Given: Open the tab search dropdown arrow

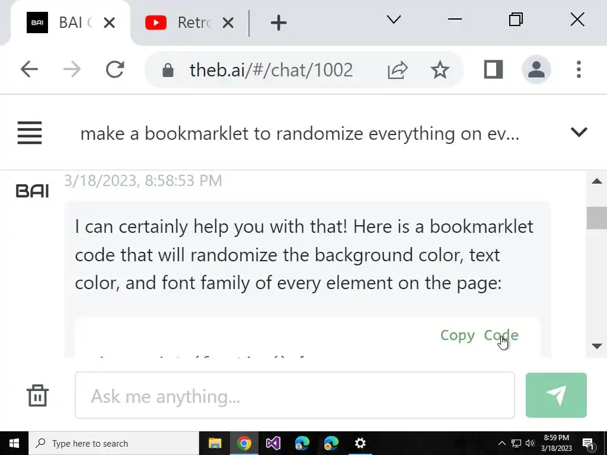Looking at the screenshot, I should tap(394, 20).
